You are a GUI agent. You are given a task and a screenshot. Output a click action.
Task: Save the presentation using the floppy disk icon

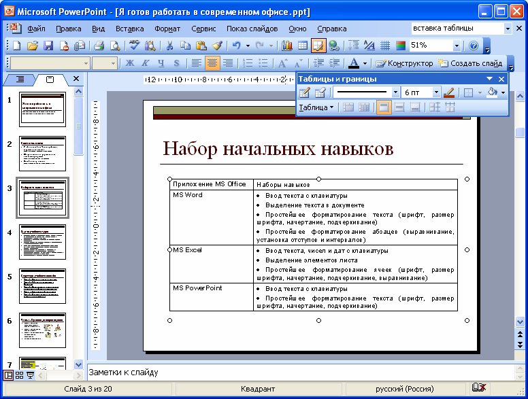48,46
